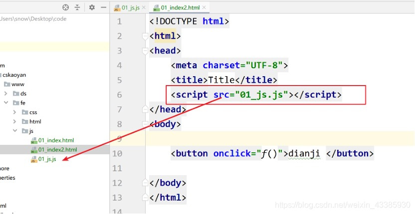Close the 01_index2.html tab
Image resolution: width=415 pixels, height=214 pixels.
(204, 7)
